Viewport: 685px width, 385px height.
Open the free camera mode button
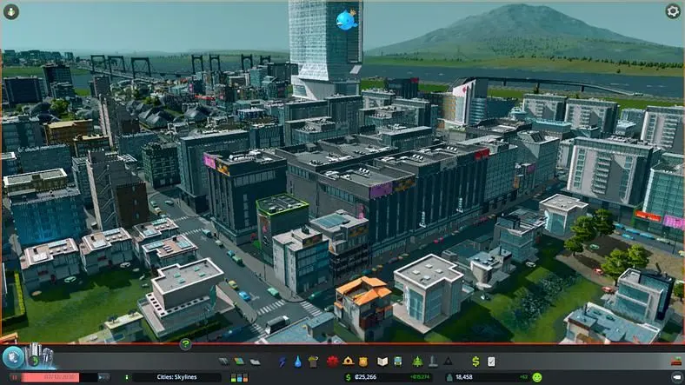pyautogui.click(x=677, y=376)
